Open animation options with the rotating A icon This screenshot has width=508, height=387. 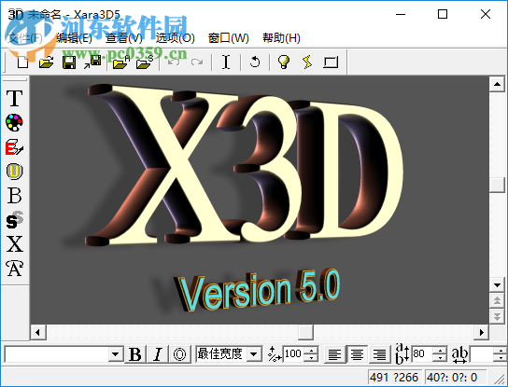pos(15,269)
